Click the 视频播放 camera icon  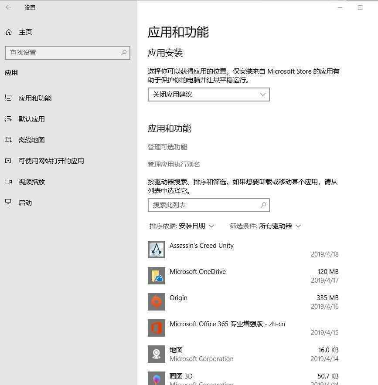point(8,182)
